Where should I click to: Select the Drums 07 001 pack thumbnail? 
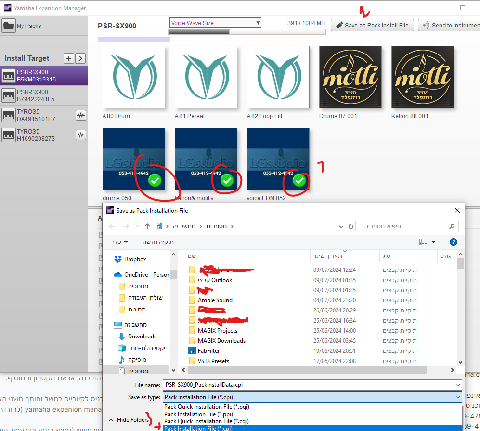click(350, 77)
